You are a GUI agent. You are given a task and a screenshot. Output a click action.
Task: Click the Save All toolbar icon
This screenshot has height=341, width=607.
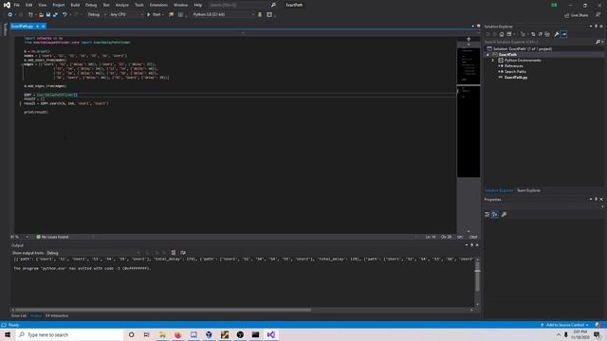click(x=55, y=15)
